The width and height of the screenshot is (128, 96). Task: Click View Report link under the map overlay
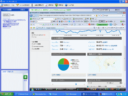coord(92,75)
